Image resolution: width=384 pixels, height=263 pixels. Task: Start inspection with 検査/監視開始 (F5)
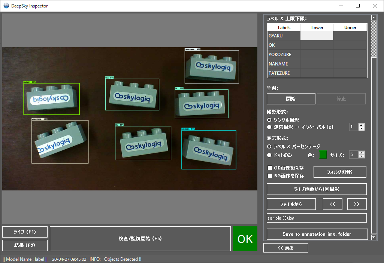coord(140,239)
